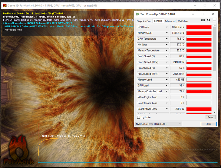This screenshot has height=168, width=221.
Task: Click the GPU-Z app icon in title bar
Action: click(x=138, y=14)
